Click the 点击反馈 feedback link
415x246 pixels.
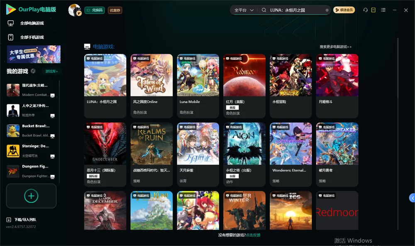point(253,235)
